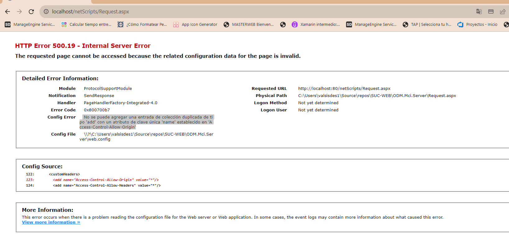
Task: Go back with the browser back arrow
Action: [7, 12]
